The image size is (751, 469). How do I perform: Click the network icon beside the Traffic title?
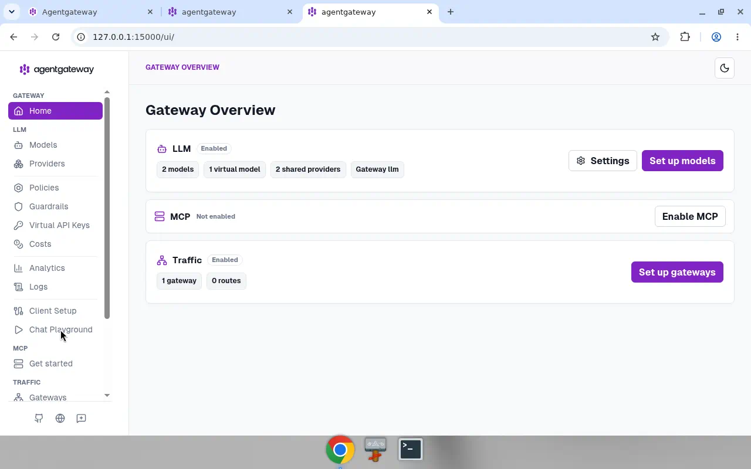[162, 260]
